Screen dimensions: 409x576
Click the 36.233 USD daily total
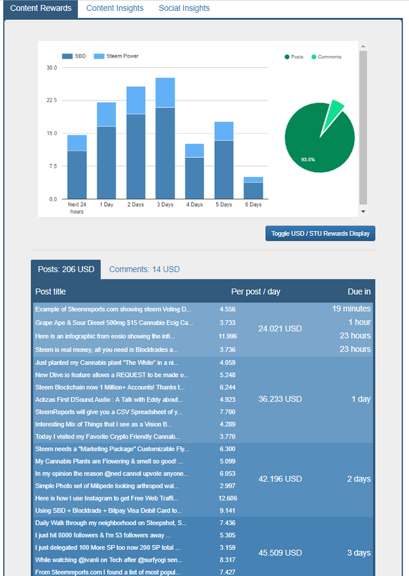pos(280,400)
